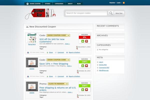The height and width of the screenshot is (100, 150).
Task: Report a Problem on Save 15% coupon
Action: (x=74, y=76)
